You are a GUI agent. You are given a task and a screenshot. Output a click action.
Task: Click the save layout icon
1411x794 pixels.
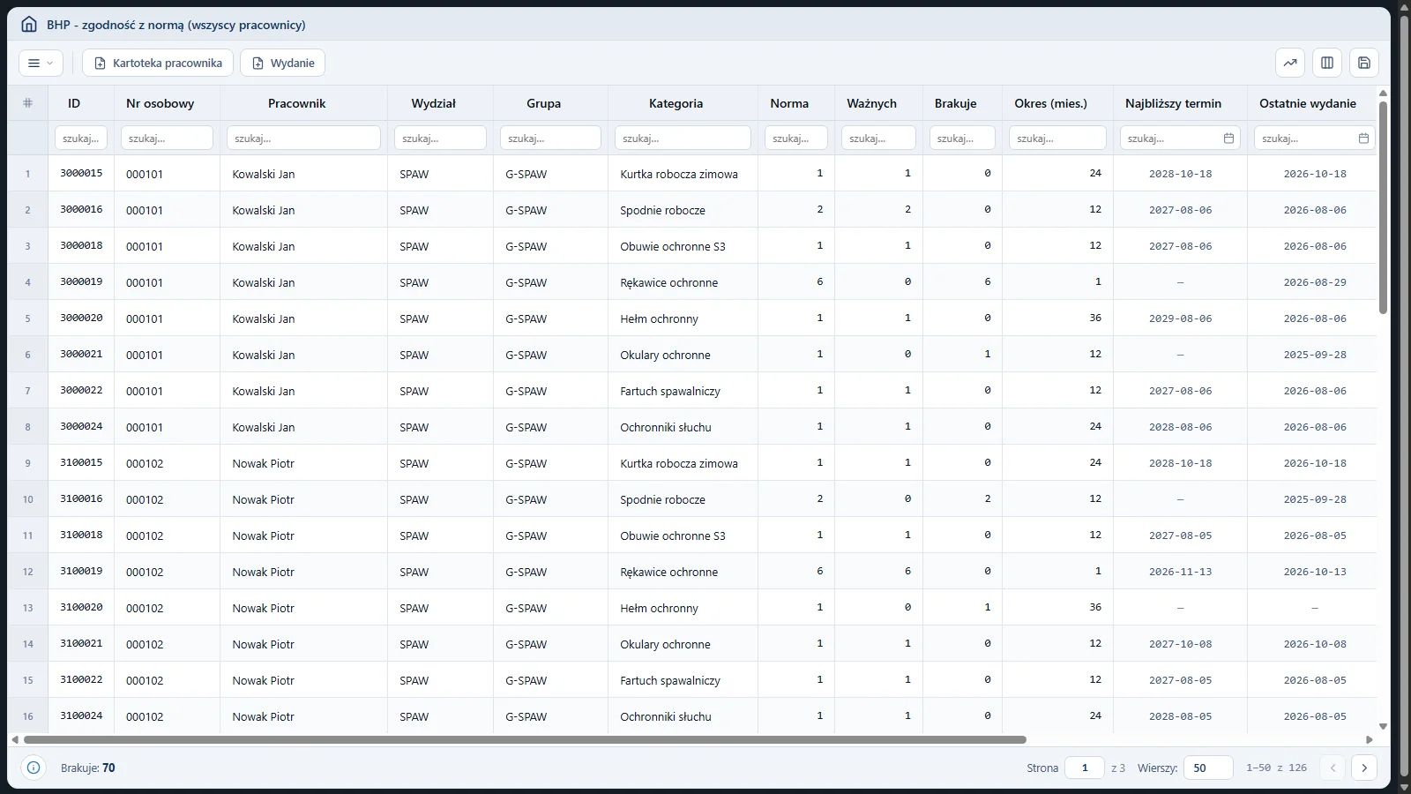click(1364, 63)
